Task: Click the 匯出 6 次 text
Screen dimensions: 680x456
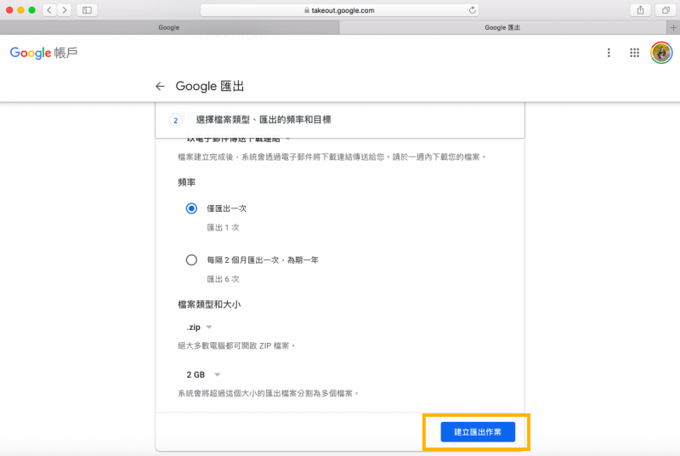Action: pyautogui.click(x=223, y=279)
